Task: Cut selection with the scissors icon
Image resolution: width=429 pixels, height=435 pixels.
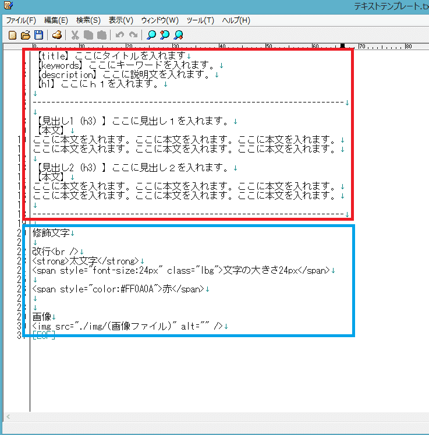Action: point(75,36)
